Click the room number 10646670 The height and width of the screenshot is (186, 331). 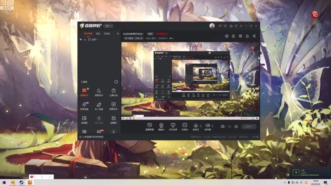tap(163, 38)
